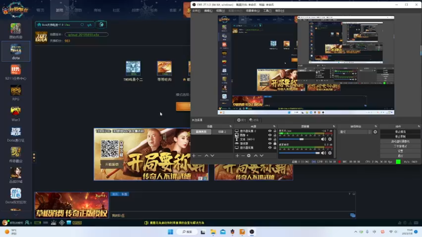
Task: Move the selected scene down in OBS
Action: click(213, 155)
